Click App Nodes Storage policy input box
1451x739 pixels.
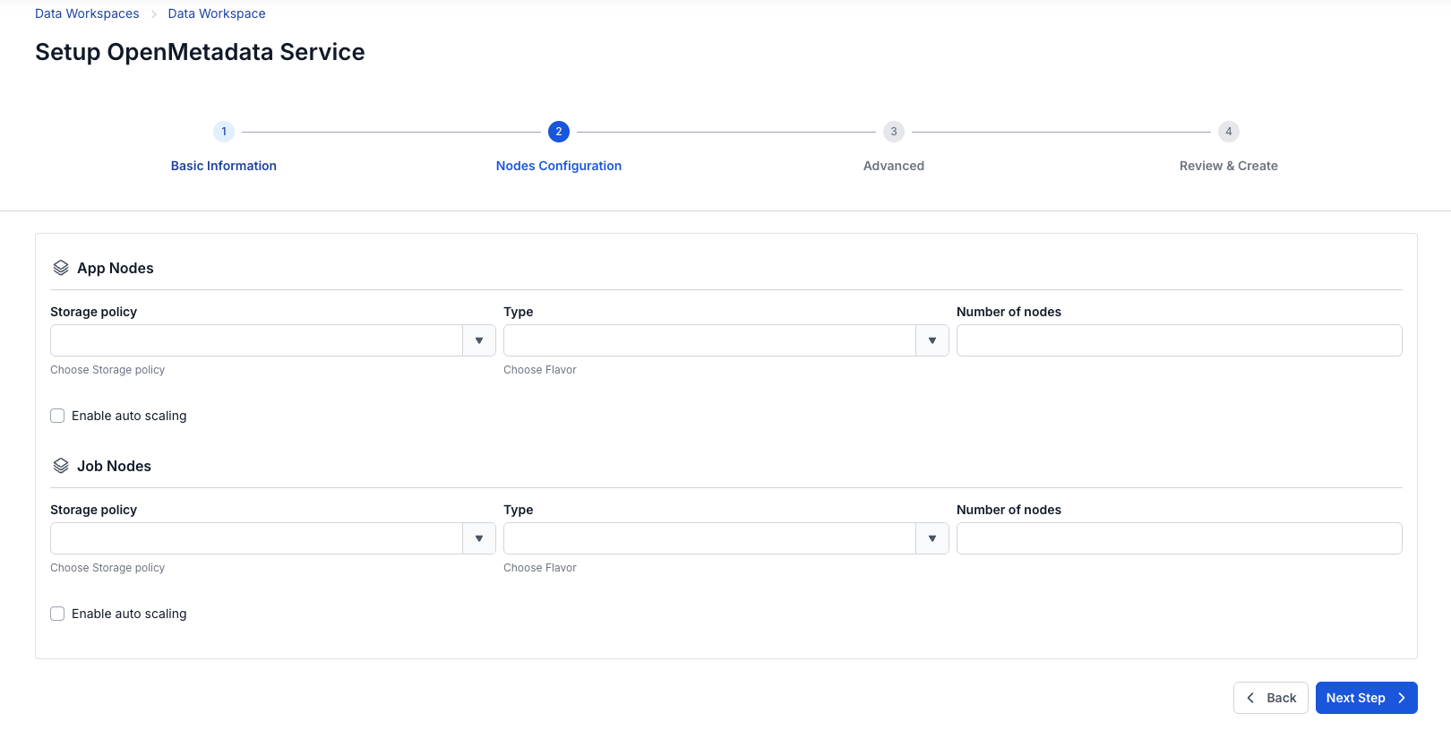click(256, 340)
